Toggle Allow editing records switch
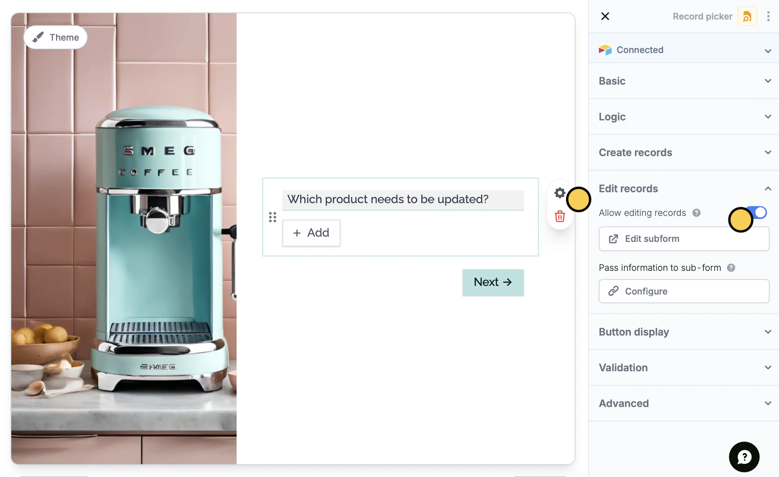 pyautogui.click(x=757, y=213)
